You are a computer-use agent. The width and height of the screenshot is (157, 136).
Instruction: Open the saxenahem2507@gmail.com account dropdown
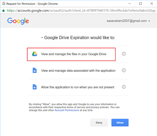click(x=128, y=21)
